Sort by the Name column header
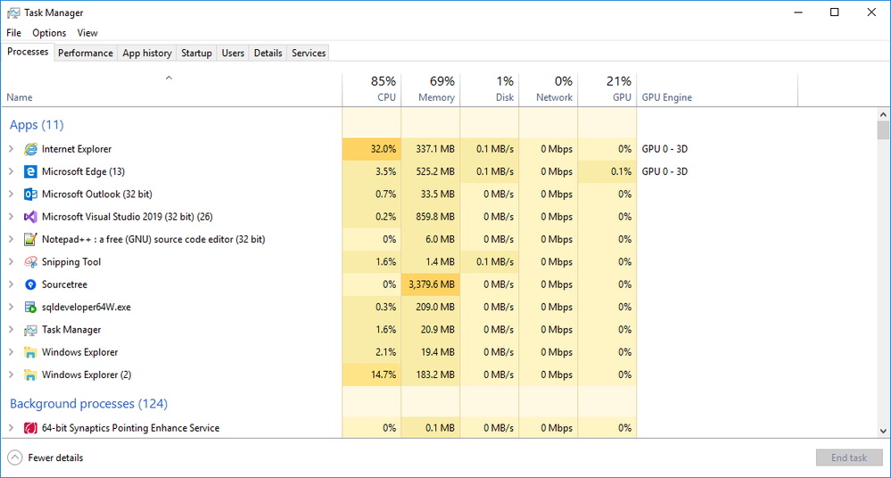The height and width of the screenshot is (478, 891). click(171, 90)
